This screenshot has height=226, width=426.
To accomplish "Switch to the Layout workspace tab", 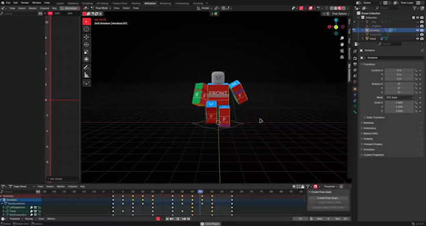I will [x=60, y=3].
